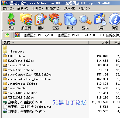Click the archive path address field
This screenshot has height=118, width=120.
[x=67, y=35]
